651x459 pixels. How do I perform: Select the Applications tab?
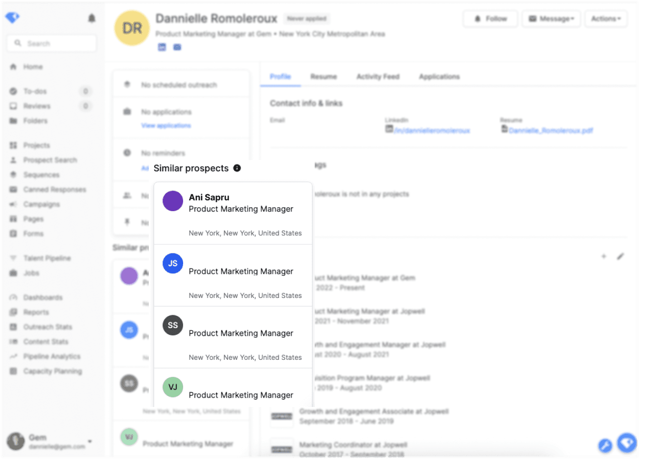point(439,77)
